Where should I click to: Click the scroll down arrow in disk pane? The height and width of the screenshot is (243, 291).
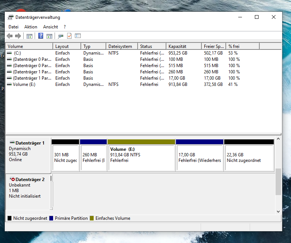278,211
